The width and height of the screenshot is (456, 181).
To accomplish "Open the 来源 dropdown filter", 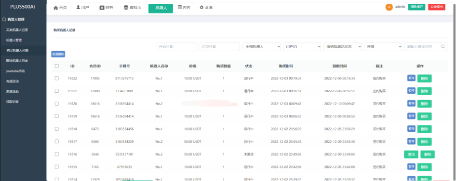I will (x=383, y=46).
